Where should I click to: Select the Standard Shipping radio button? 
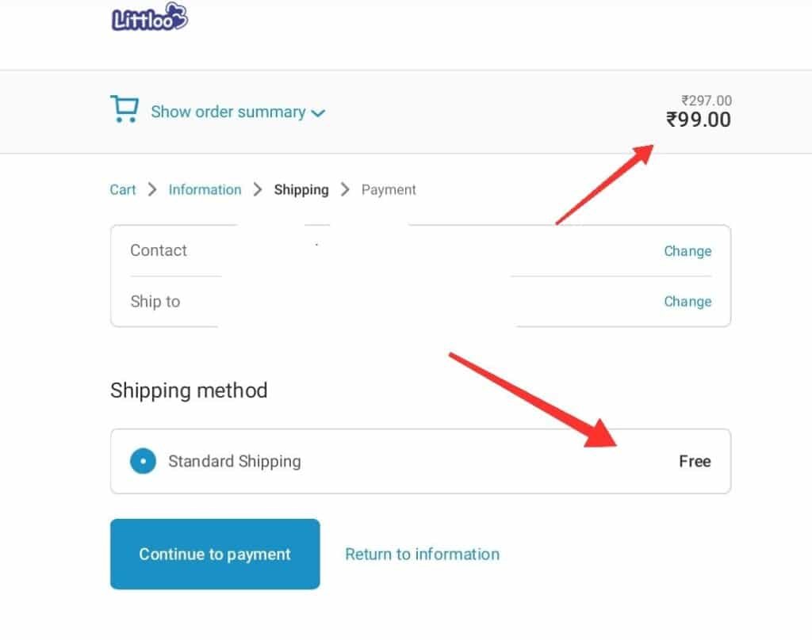143,461
